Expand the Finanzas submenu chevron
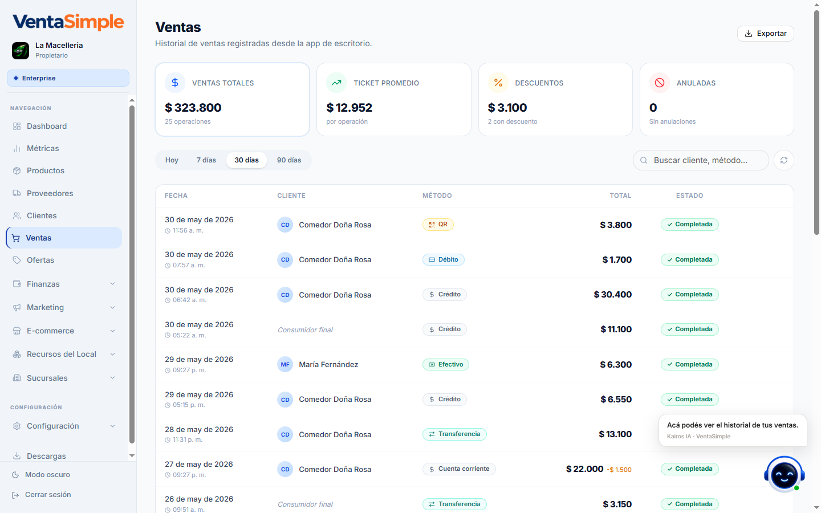The height and width of the screenshot is (513, 821). [x=112, y=284]
